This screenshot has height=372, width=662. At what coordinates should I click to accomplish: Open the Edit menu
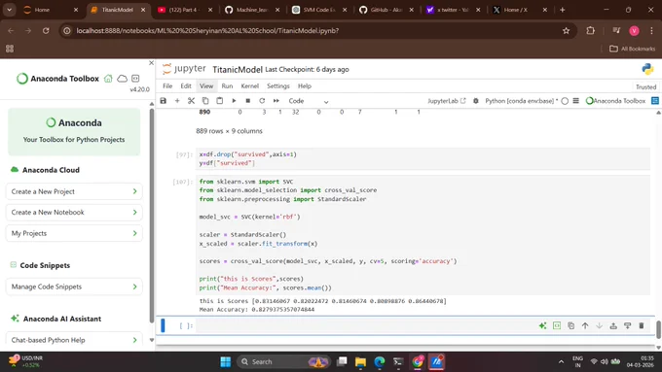pyautogui.click(x=186, y=85)
